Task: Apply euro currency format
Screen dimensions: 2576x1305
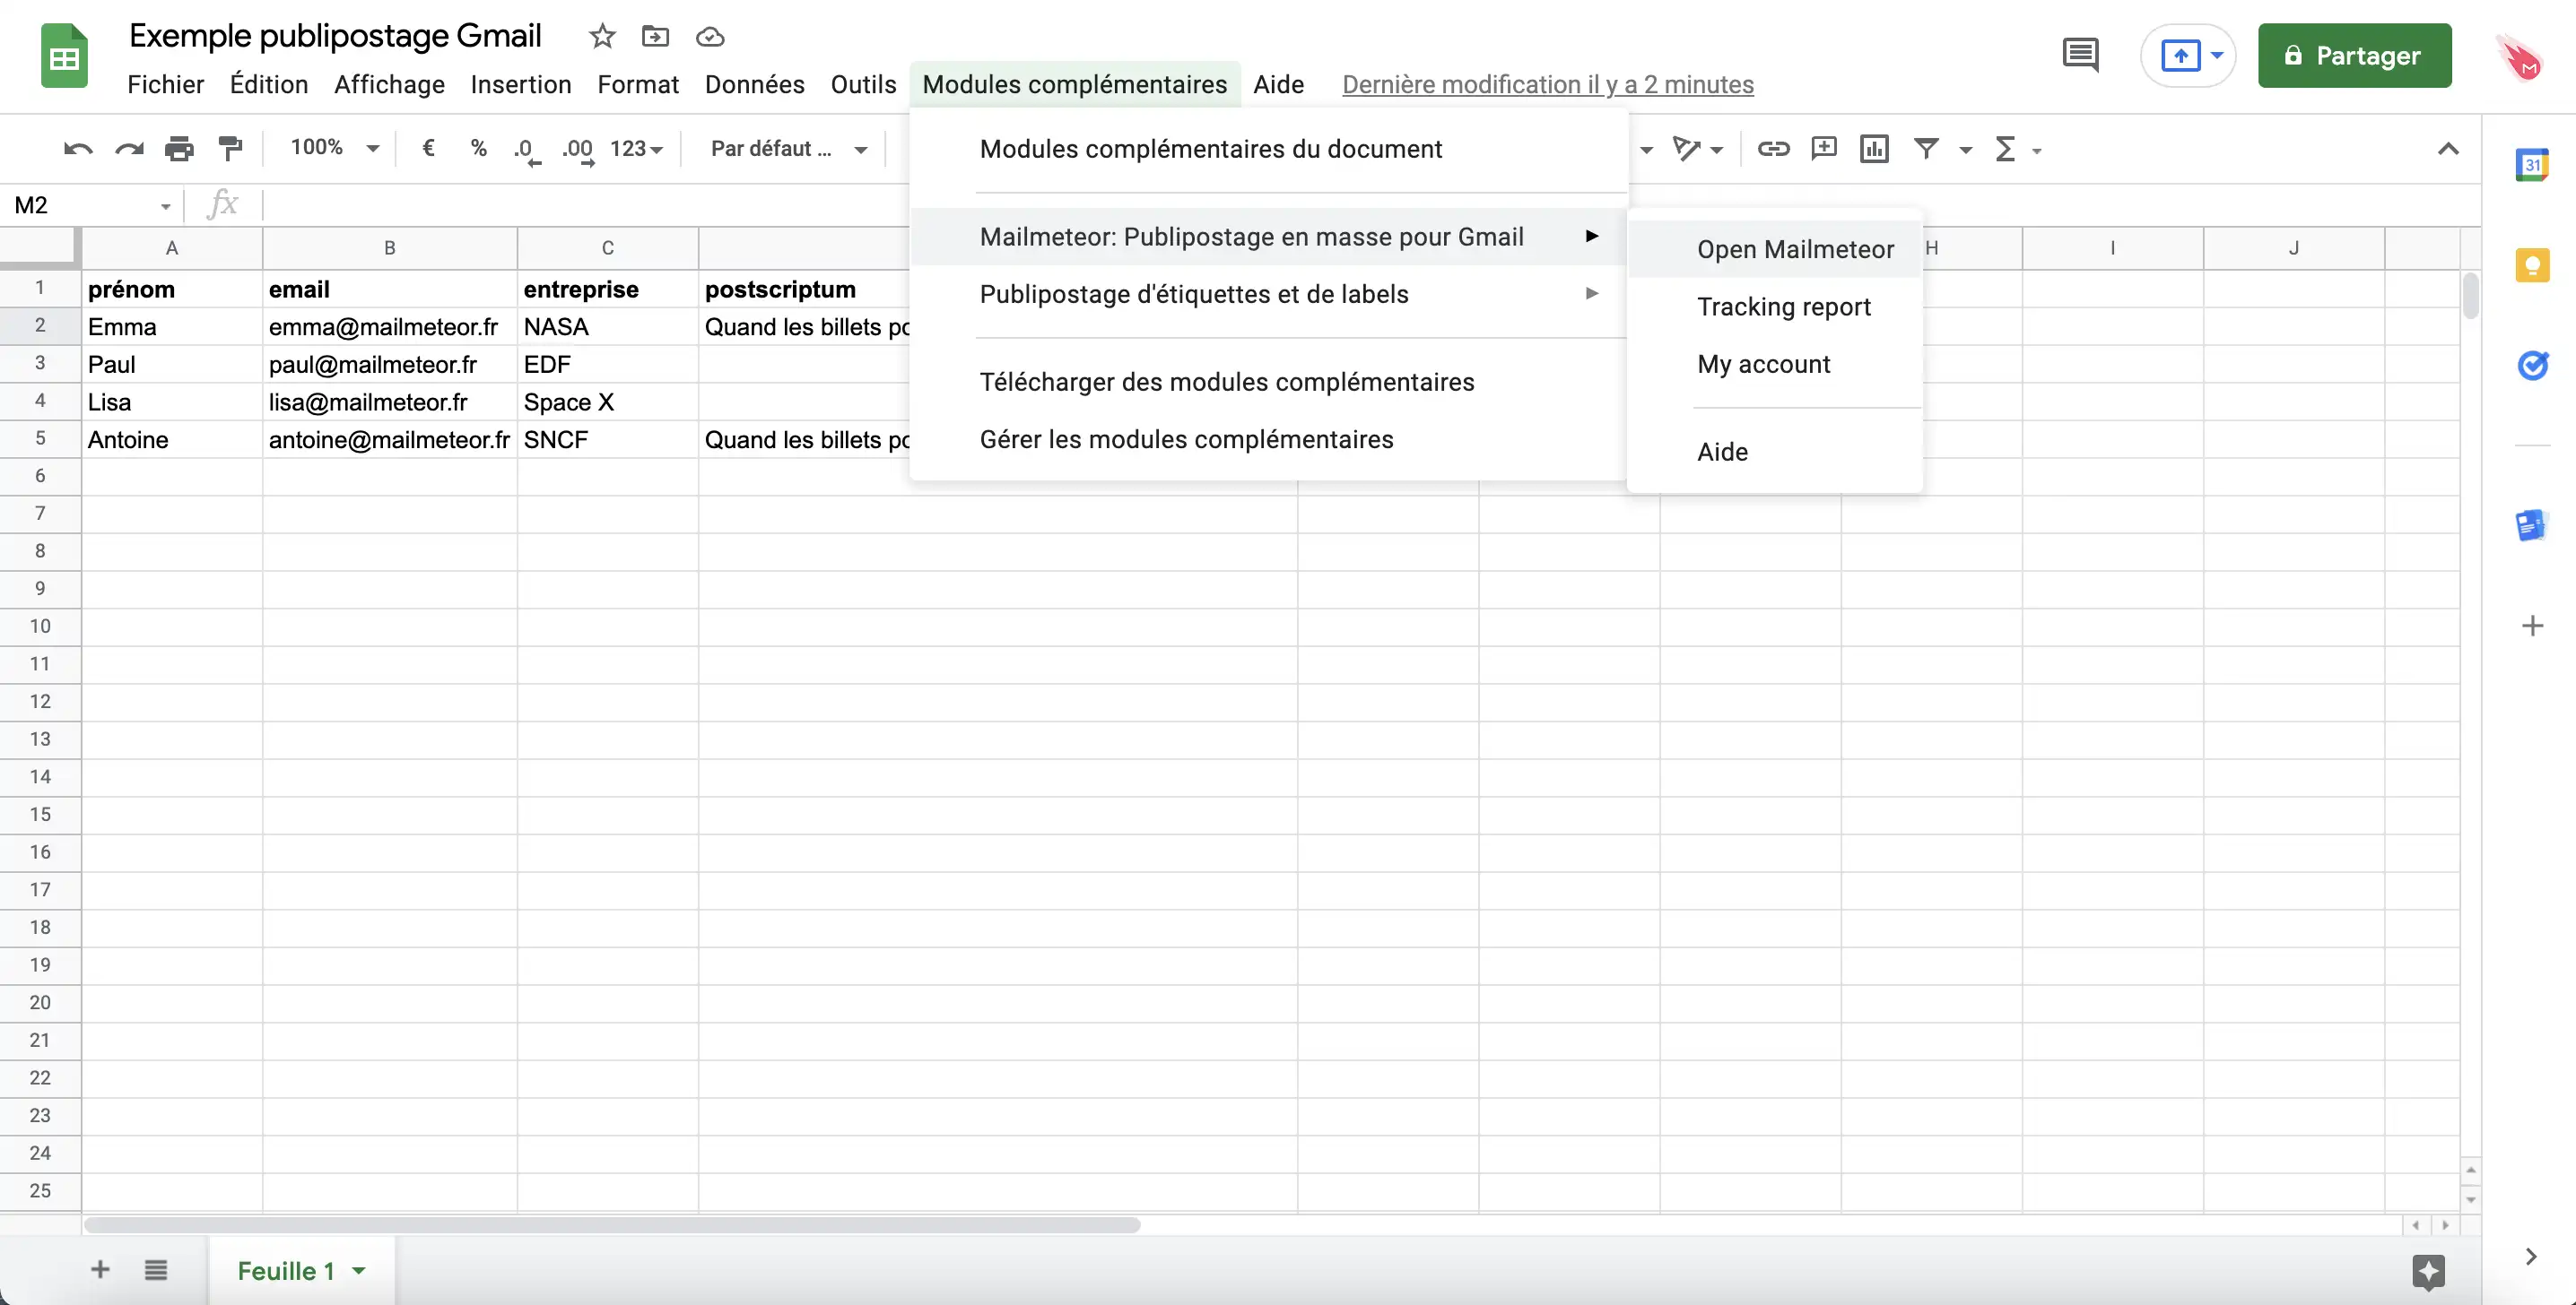Action: pos(428,148)
